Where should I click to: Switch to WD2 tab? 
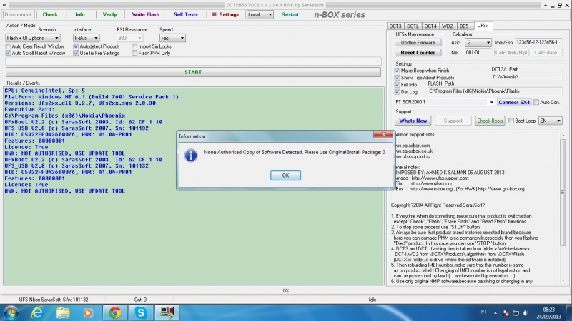[x=448, y=26]
